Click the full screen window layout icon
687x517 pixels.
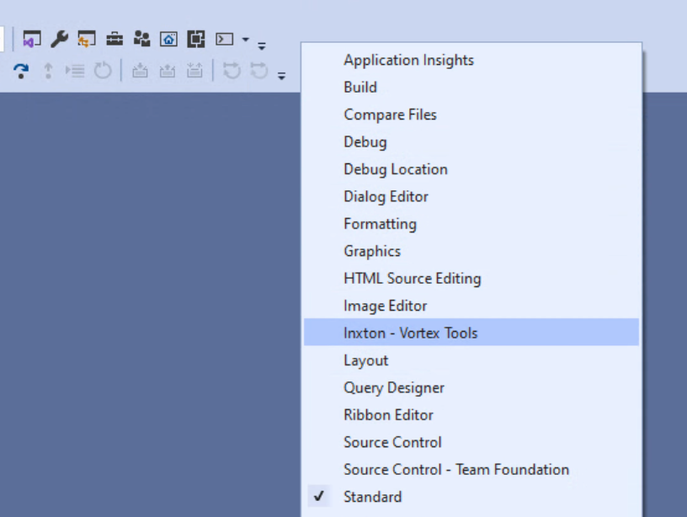(x=196, y=39)
